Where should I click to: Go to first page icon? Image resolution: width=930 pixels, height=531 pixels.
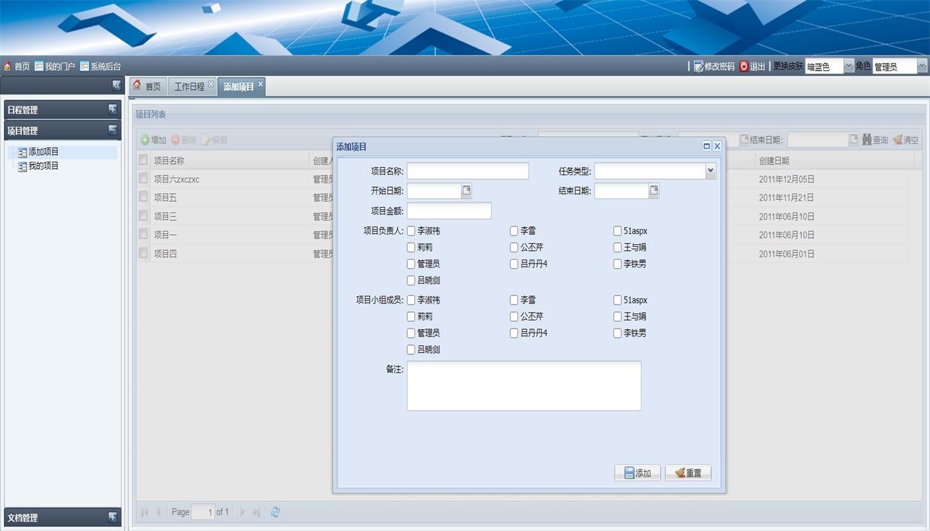pyautogui.click(x=145, y=512)
